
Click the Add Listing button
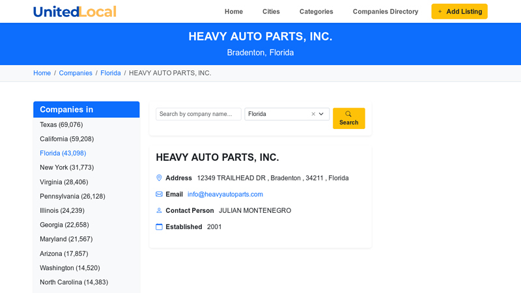click(459, 12)
